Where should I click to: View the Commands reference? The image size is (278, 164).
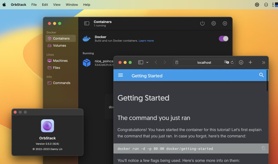coord(61,83)
